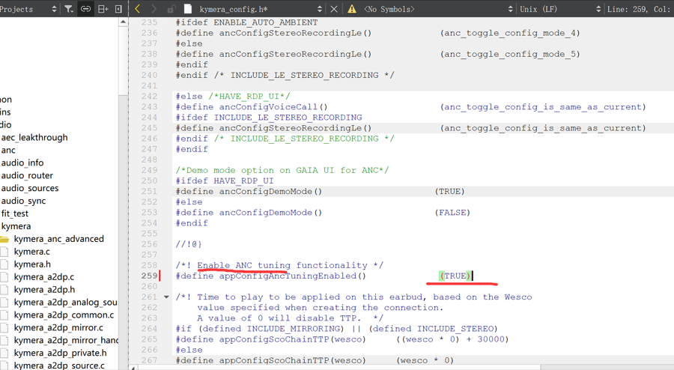Click the close sidebar pane icon

[118, 8]
